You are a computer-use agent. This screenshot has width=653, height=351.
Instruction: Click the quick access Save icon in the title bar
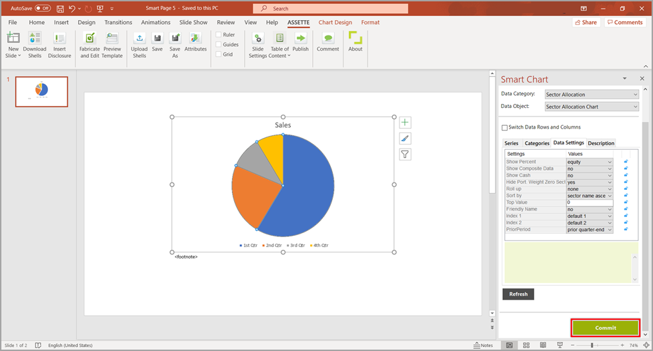click(x=60, y=8)
